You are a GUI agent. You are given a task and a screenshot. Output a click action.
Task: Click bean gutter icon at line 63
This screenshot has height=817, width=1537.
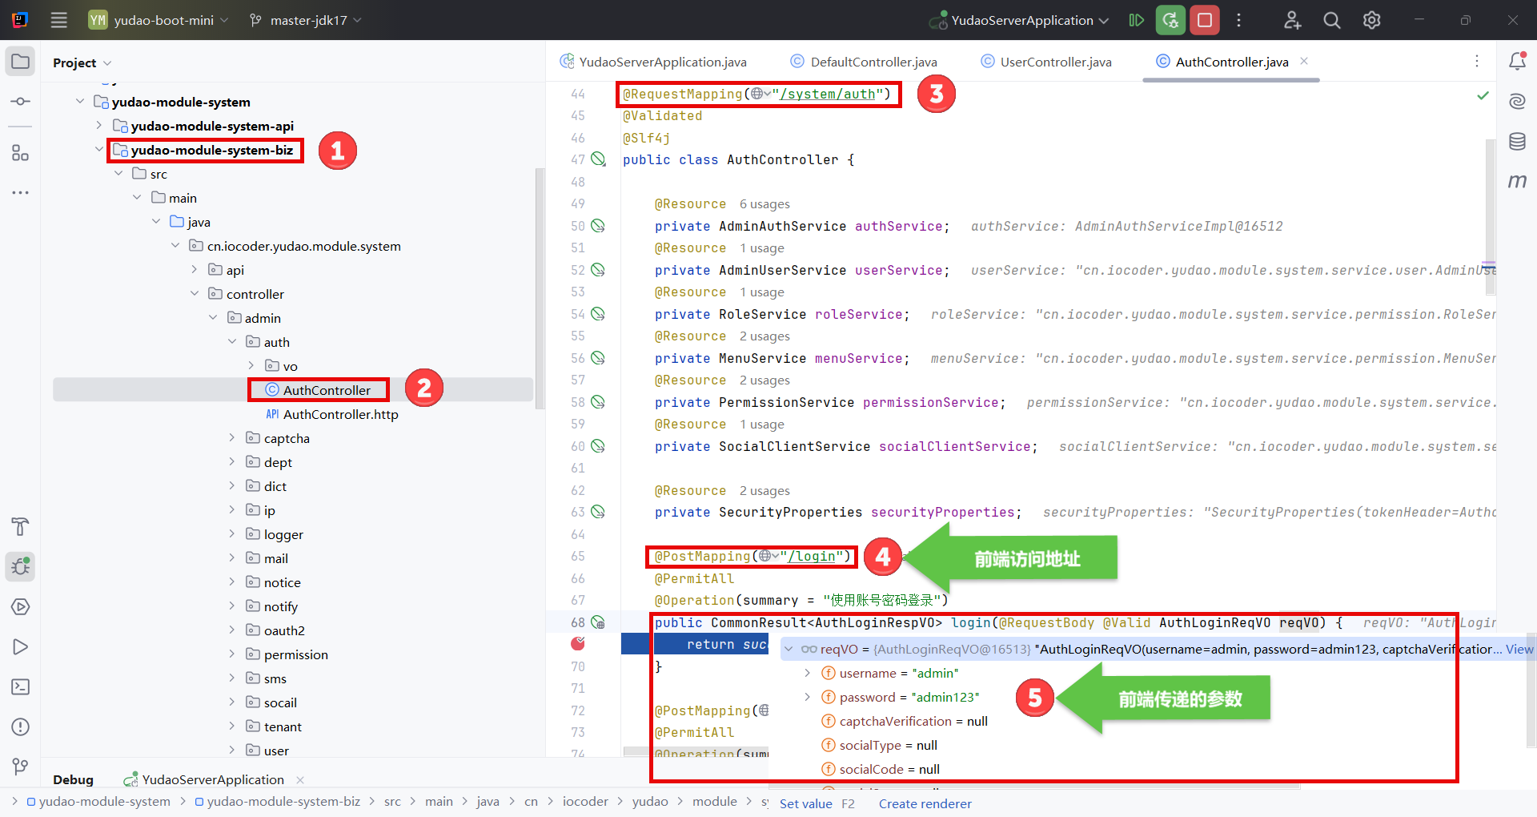coord(598,512)
